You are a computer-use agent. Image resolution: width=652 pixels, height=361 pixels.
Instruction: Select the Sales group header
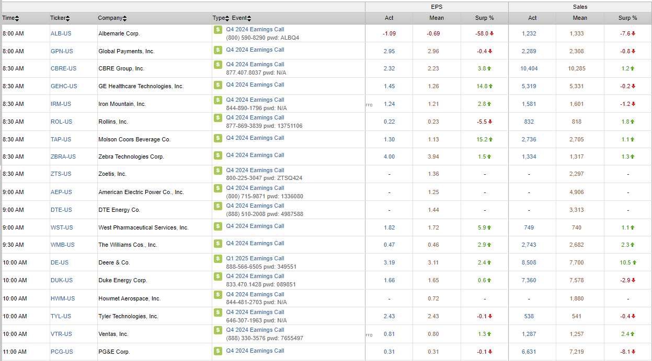pyautogui.click(x=580, y=7)
